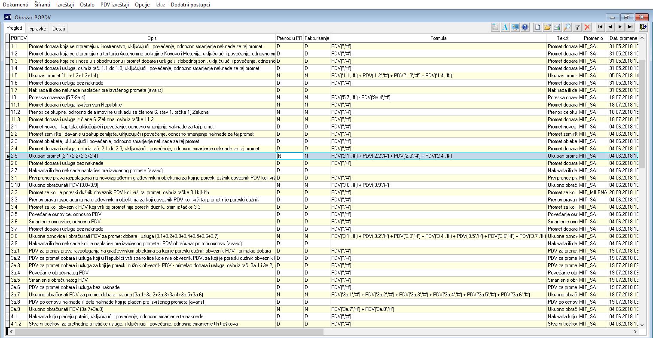The image size is (653, 338).
Task: Sort by the POPDV column header
Action: click(18, 38)
